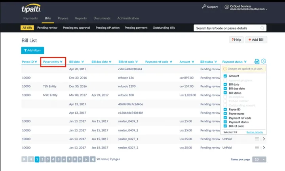Click the refcode search input field

[227, 28]
